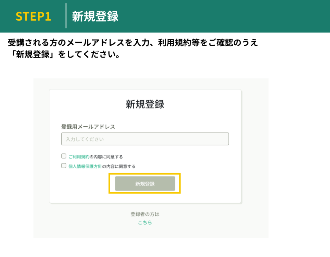The height and width of the screenshot is (257, 330).
Task: Click の内容に同意する text after ご利用規約
Action: [x=106, y=157]
